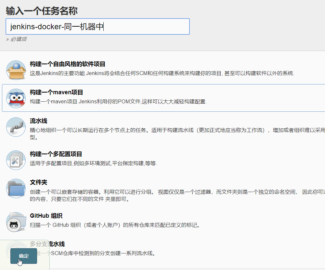Click the maven project owl icon
Viewport: 325px width, 270px height.
point(16,98)
